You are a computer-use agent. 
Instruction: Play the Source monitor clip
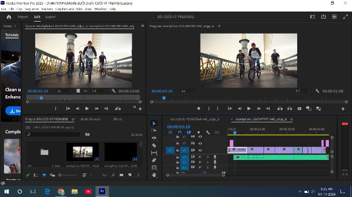pos(87,109)
